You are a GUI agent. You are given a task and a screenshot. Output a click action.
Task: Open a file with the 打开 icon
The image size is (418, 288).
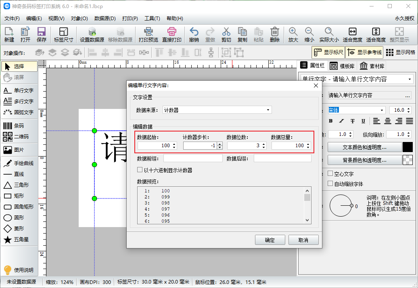tap(25, 35)
